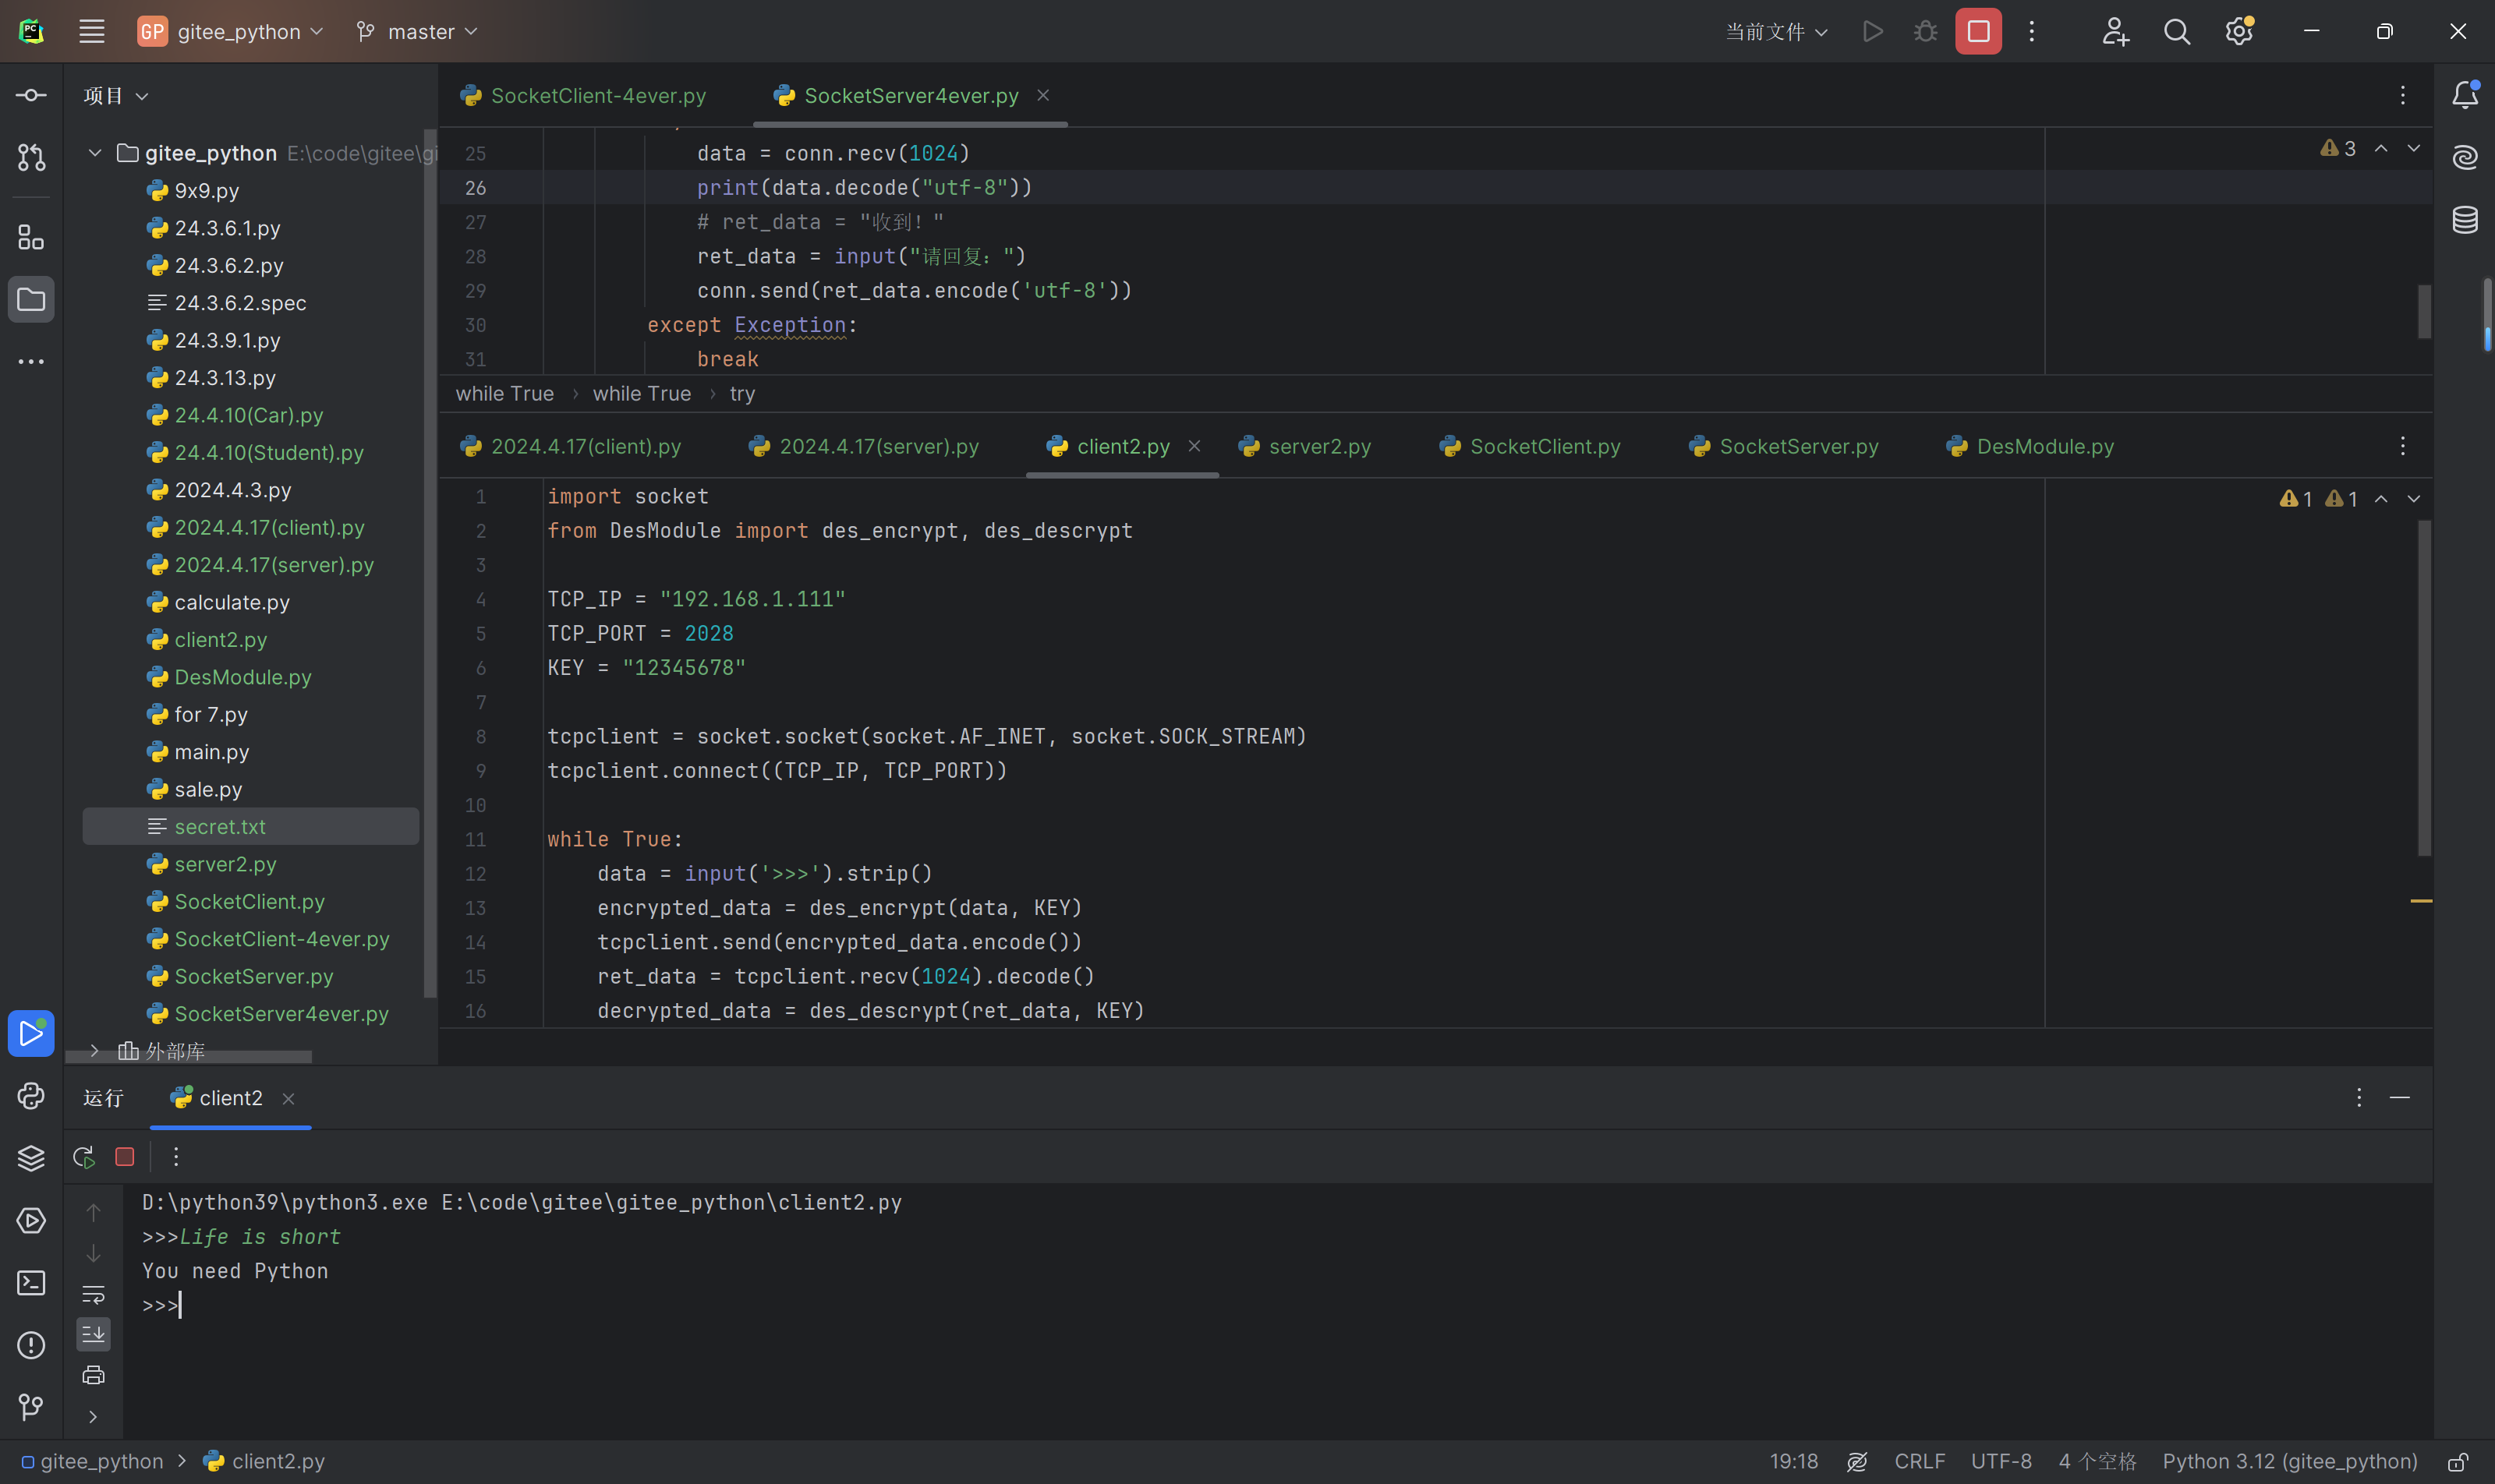Toggle scroll to end in console
Viewport: 2495px width, 1484px height.
pos(93,1333)
